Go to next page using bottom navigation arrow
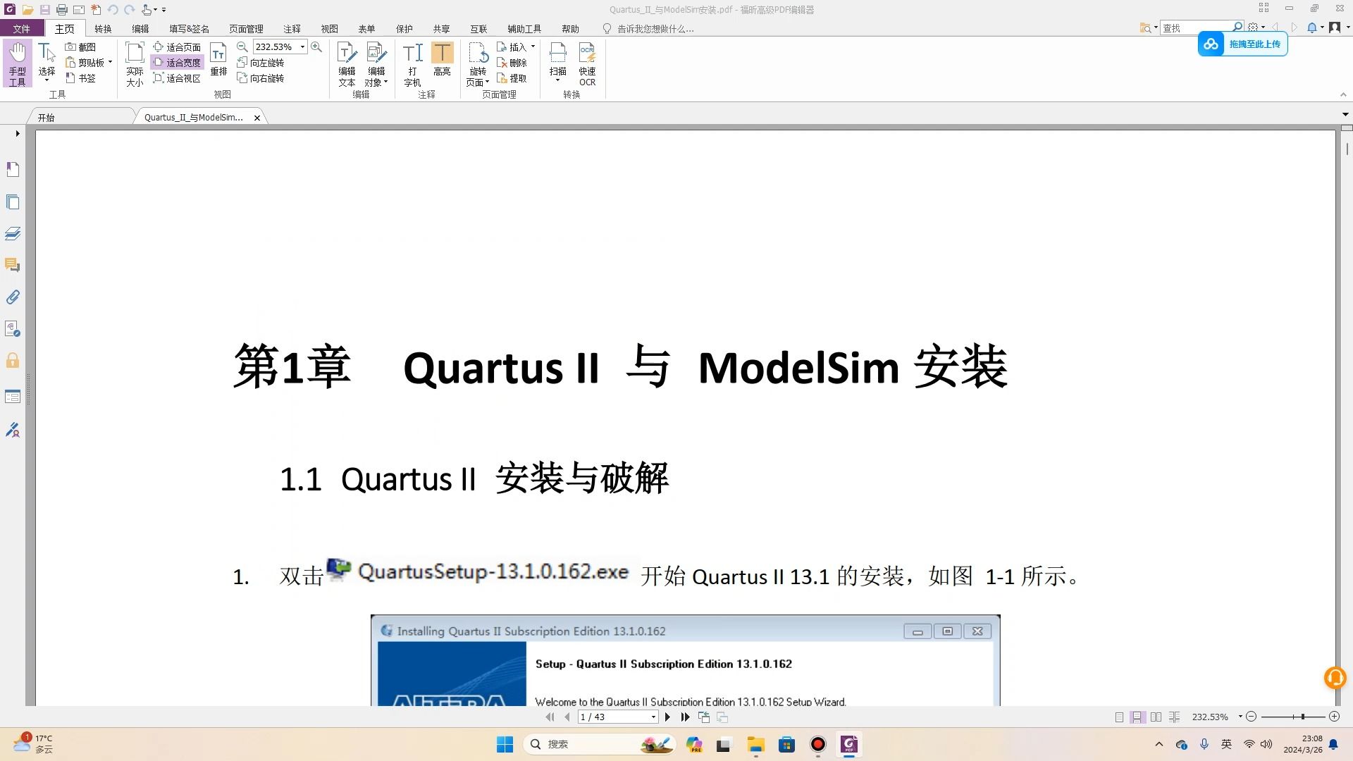This screenshot has height=761, width=1353. [x=667, y=717]
